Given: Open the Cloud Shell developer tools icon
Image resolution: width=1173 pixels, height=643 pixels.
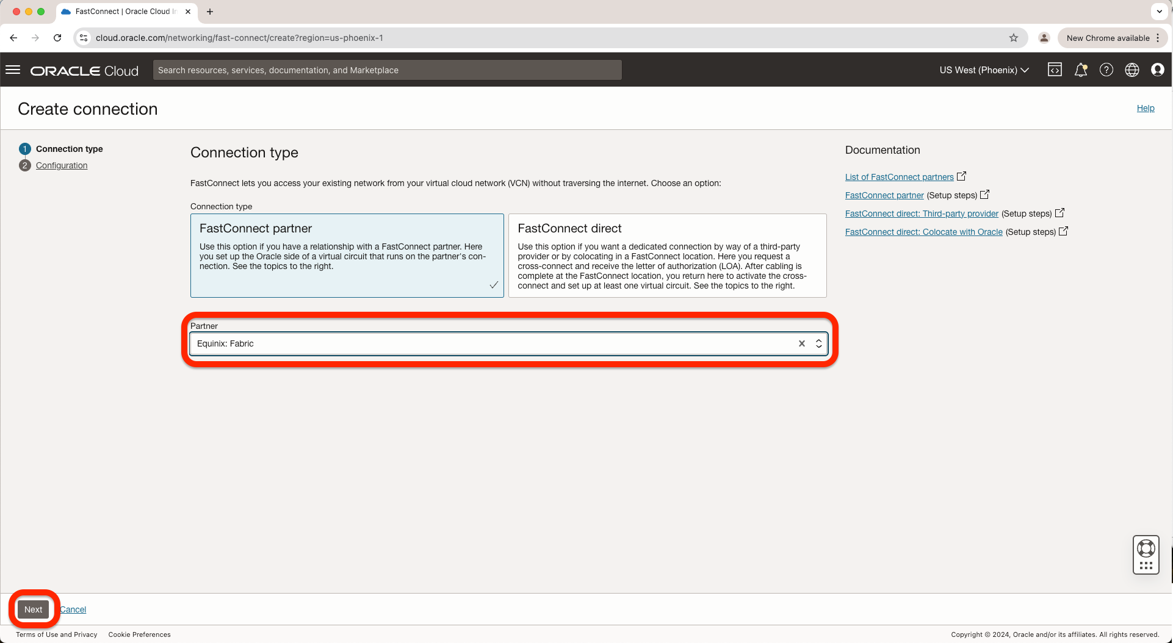Looking at the screenshot, I should click(1055, 70).
